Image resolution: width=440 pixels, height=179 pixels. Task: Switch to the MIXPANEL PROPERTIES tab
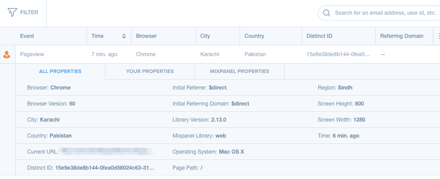pos(239,71)
